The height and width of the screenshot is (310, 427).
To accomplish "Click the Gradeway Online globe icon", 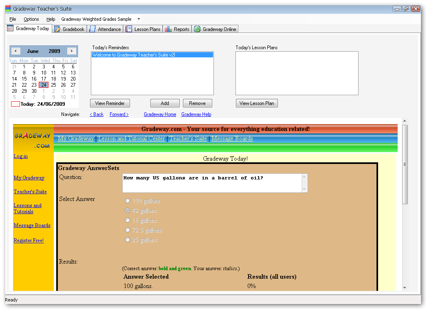I will [197, 29].
